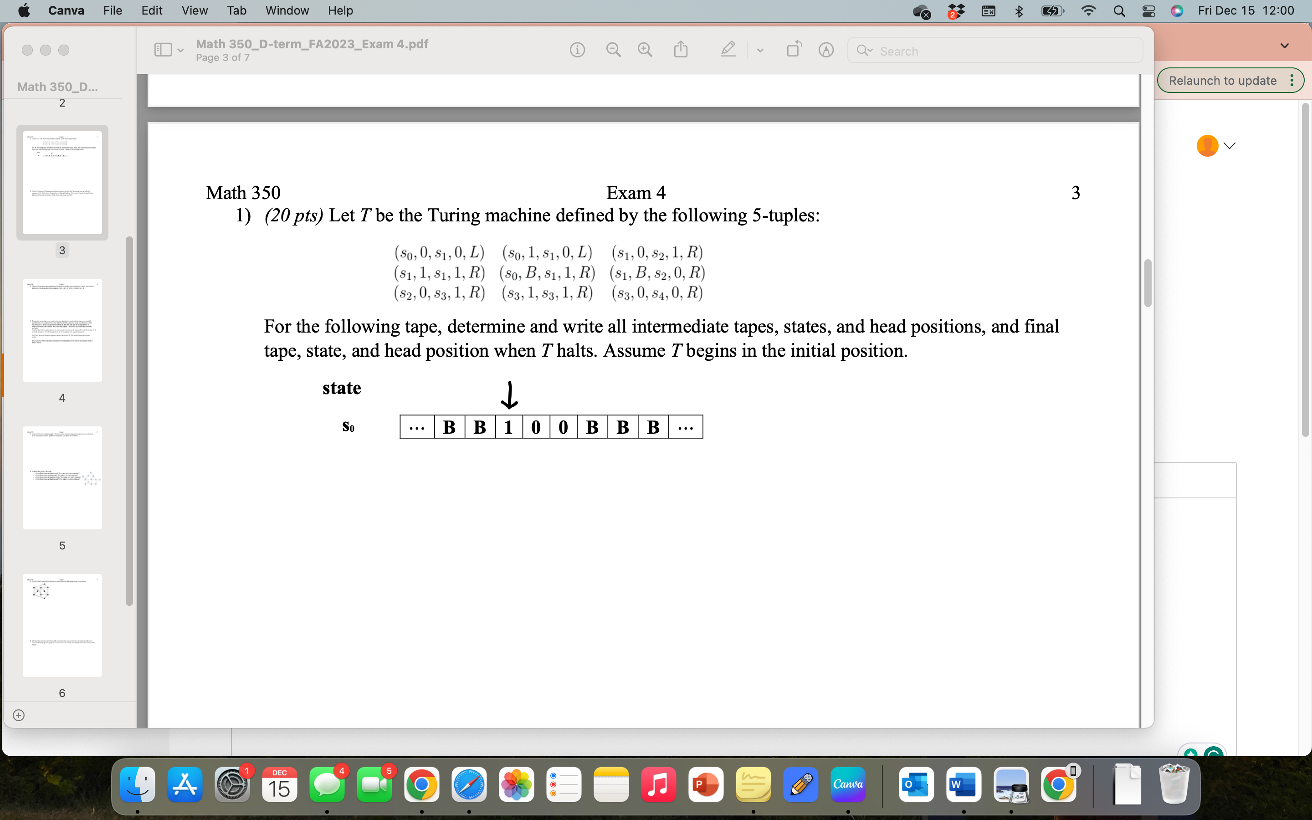Select the markup pencil tool
The image size is (1312, 820).
pyautogui.click(x=728, y=49)
